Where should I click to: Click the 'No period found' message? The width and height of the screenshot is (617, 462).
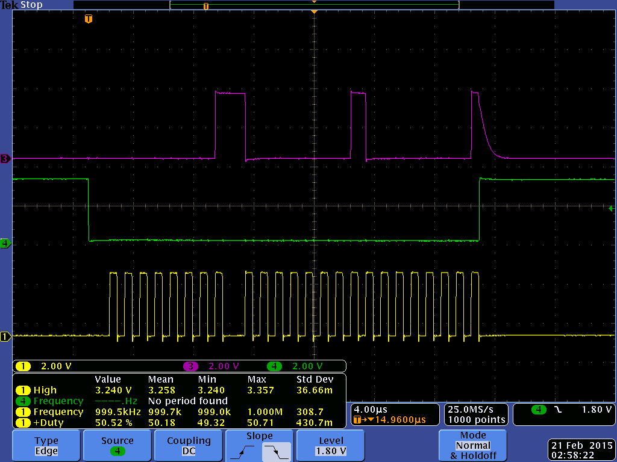[188, 401]
